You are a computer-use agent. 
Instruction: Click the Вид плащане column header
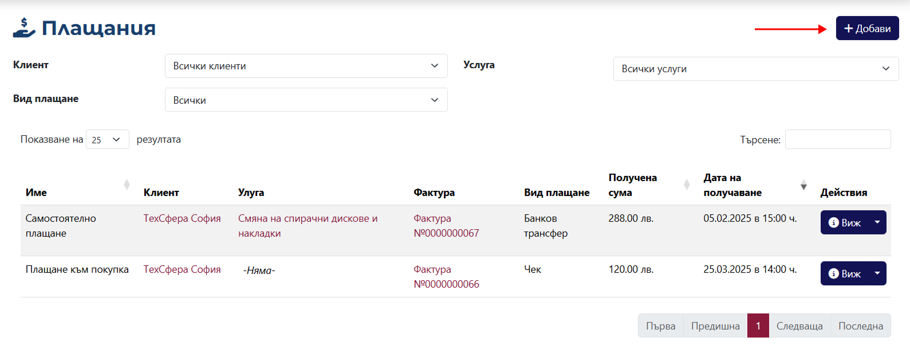click(x=557, y=193)
